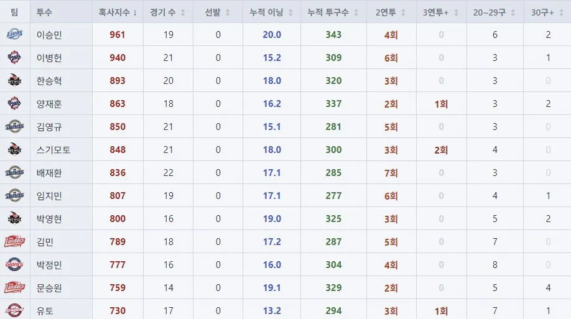571x319 pixels.
Task: Click the 팀 column header
Action: coord(14,12)
